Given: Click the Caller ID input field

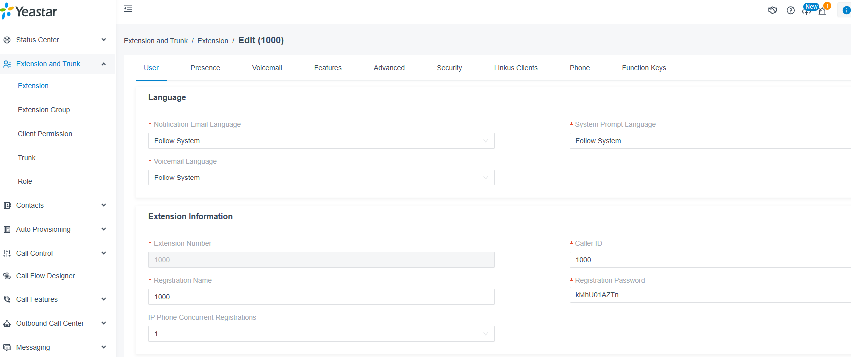Looking at the screenshot, I should 710,260.
